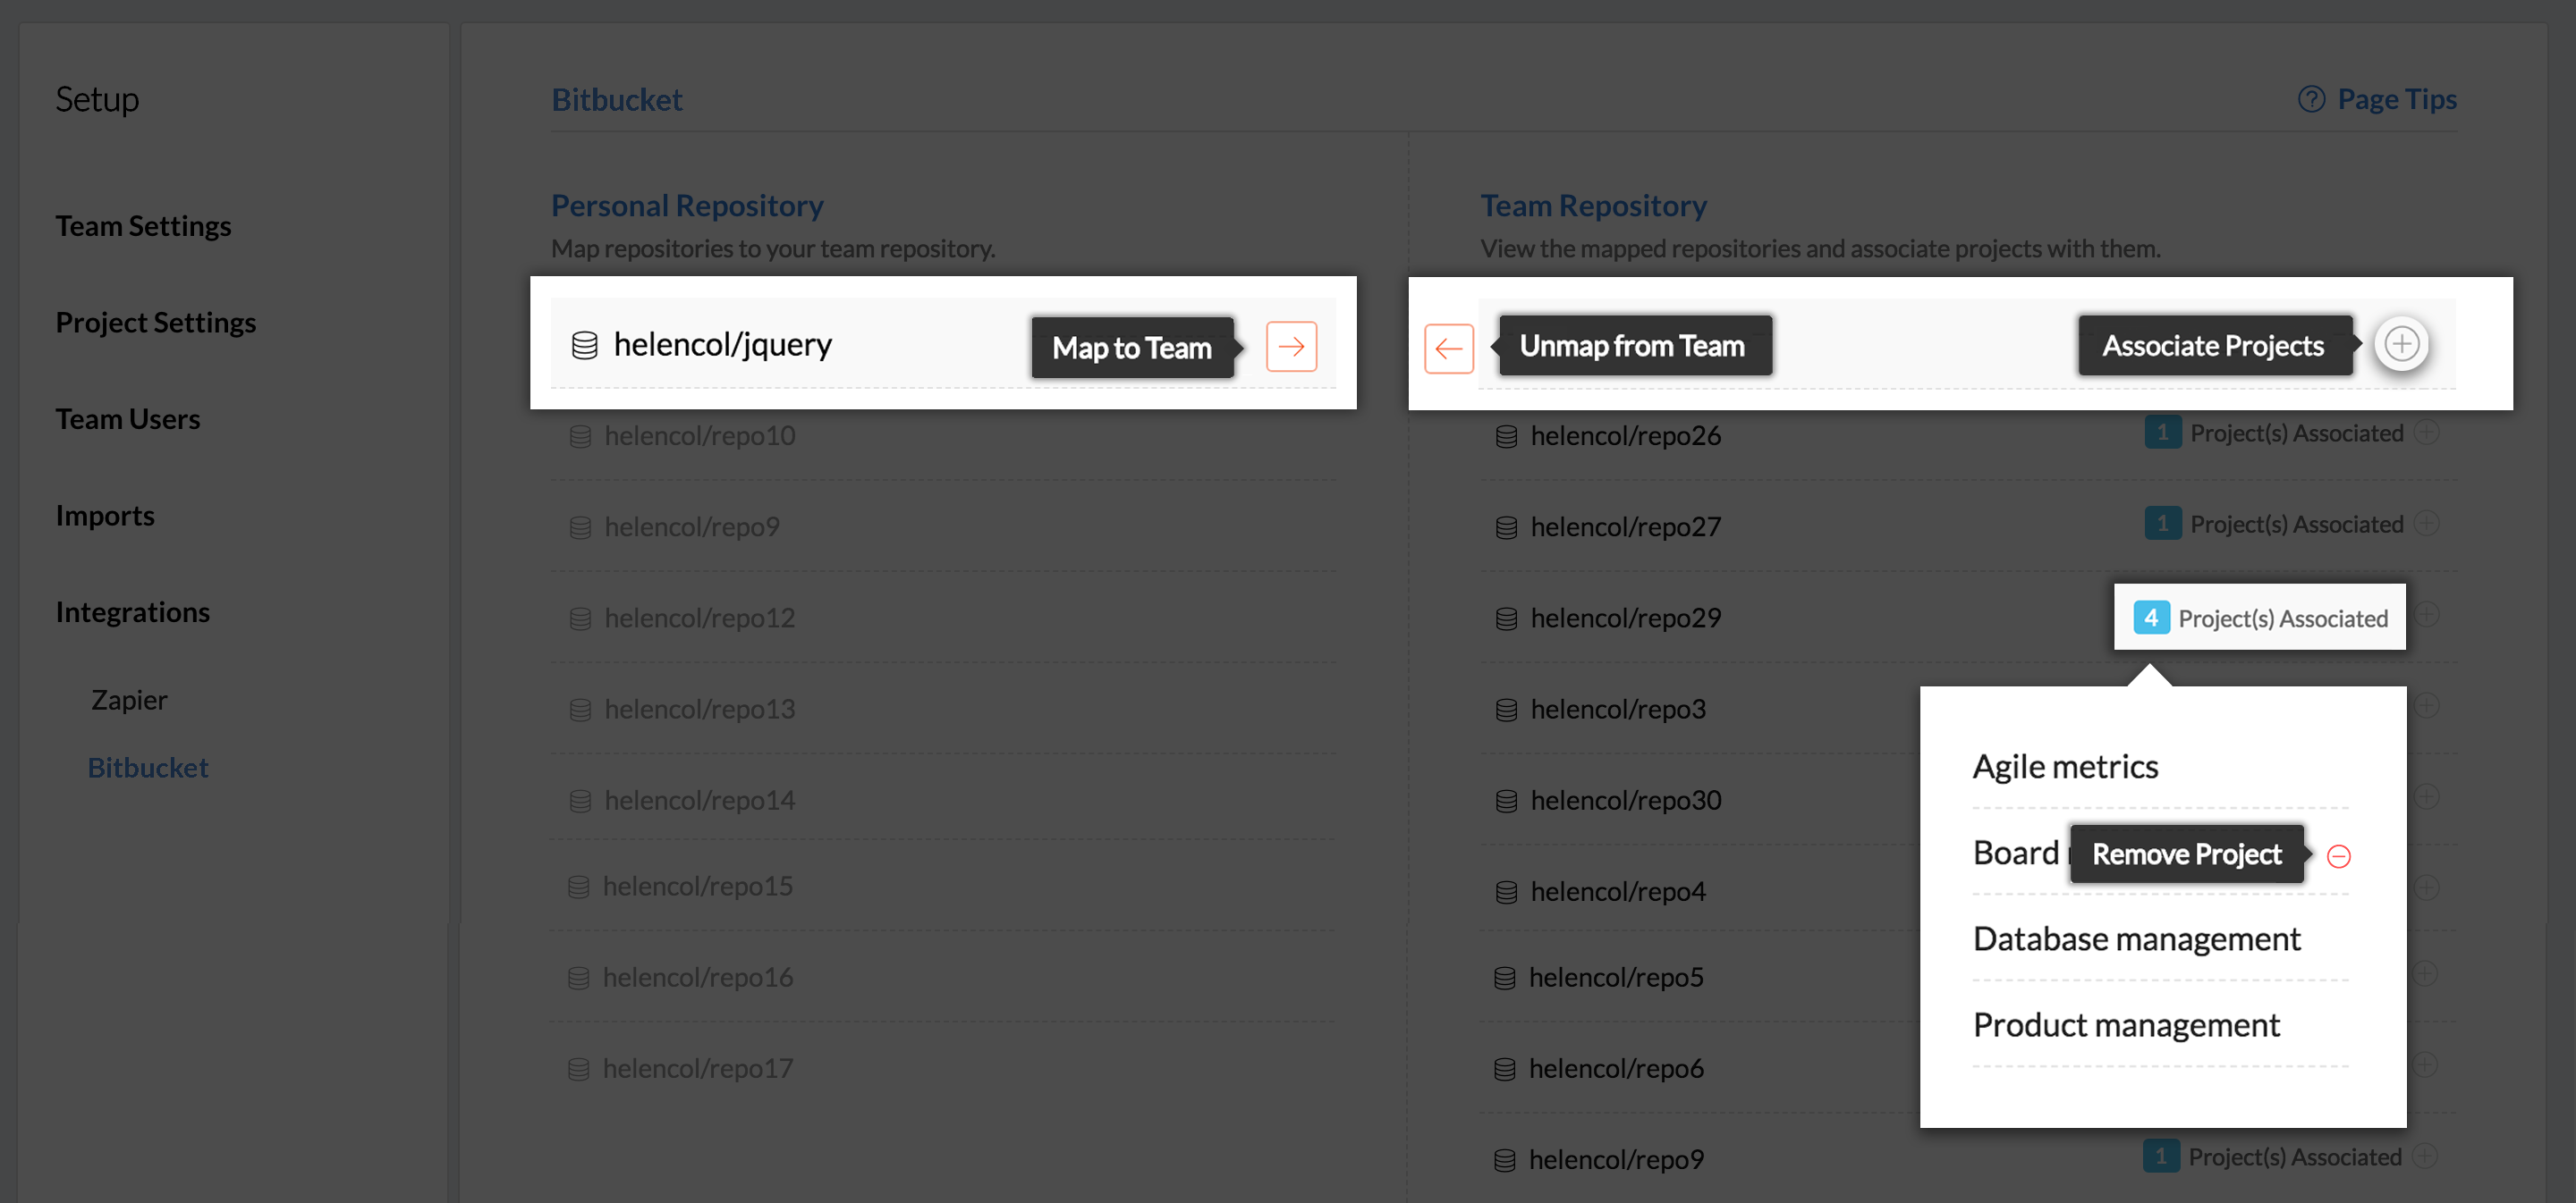This screenshot has width=2576, height=1203.
Task: Click the Unmap from Team arrow icon
Action: point(1448,349)
